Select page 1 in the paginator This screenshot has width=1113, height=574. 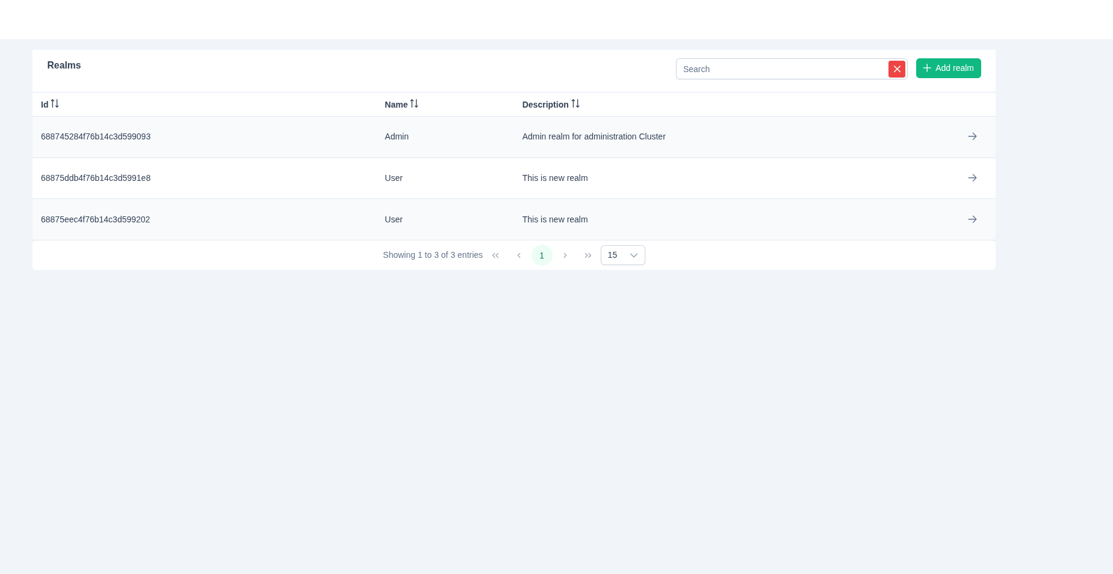coord(541,255)
